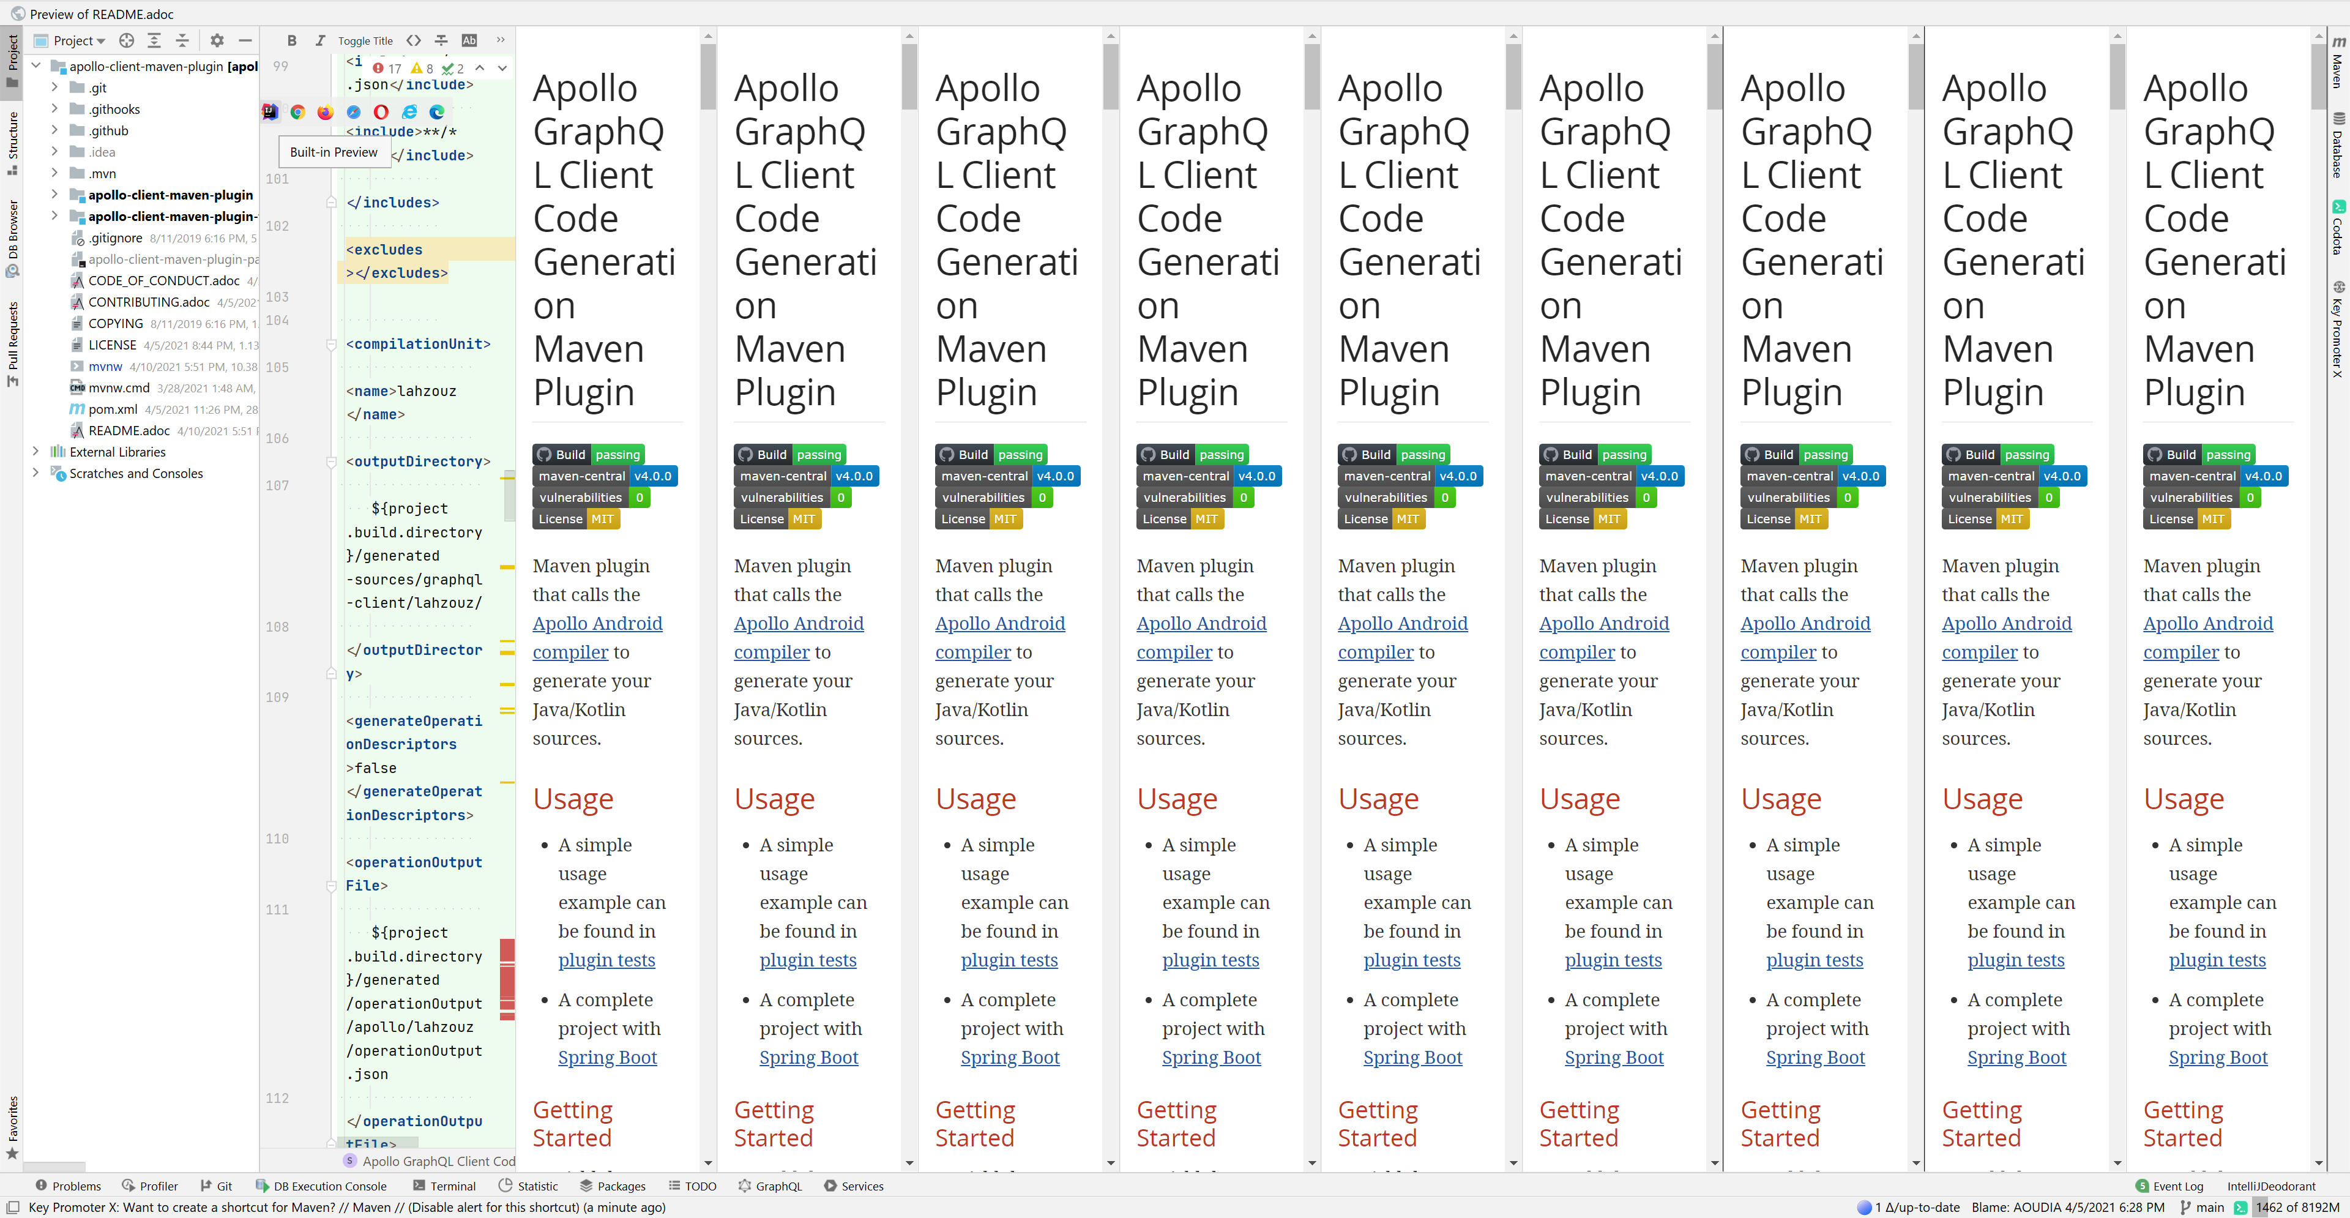The width and height of the screenshot is (2350, 1218).
Task: Open preview in Safari
Action: pos(353,112)
